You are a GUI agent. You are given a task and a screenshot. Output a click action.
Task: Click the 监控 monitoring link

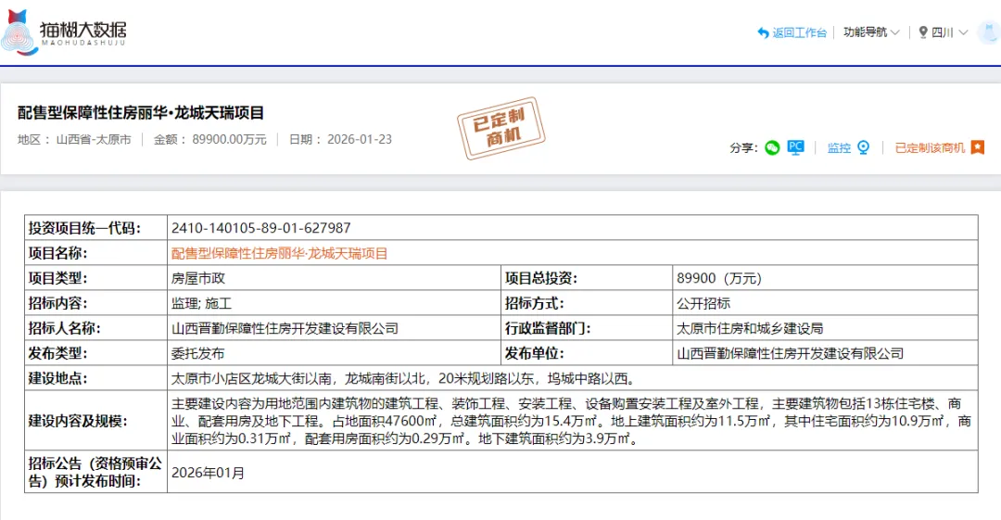pyautogui.click(x=839, y=147)
